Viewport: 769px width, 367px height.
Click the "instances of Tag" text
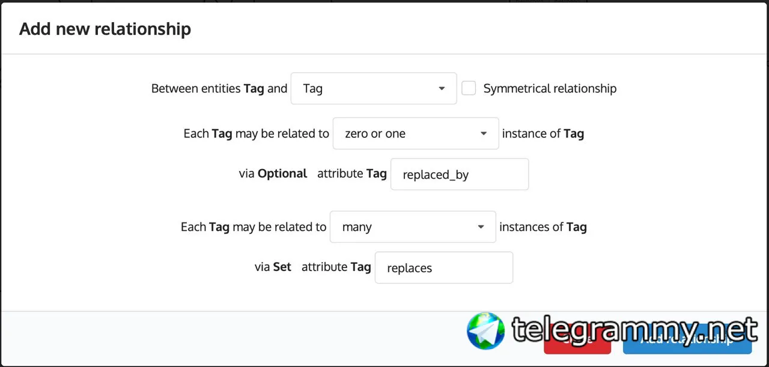[x=543, y=227]
